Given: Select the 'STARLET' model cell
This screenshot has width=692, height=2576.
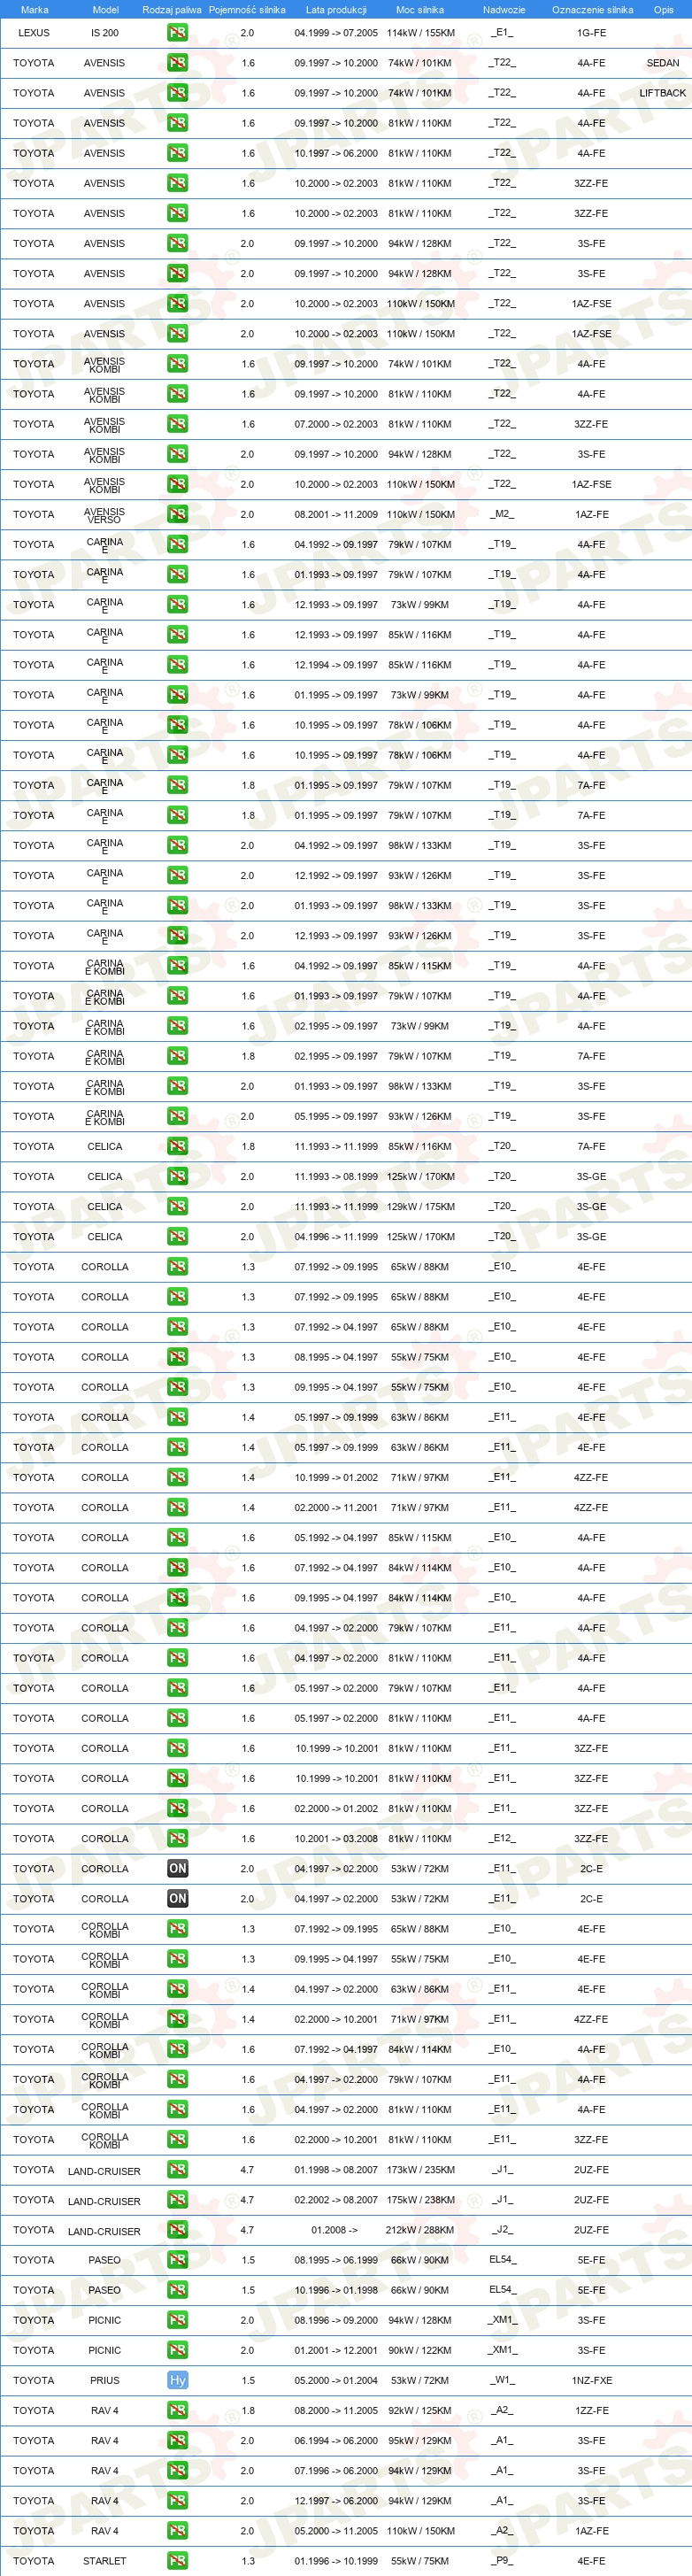Looking at the screenshot, I should (105, 2562).
